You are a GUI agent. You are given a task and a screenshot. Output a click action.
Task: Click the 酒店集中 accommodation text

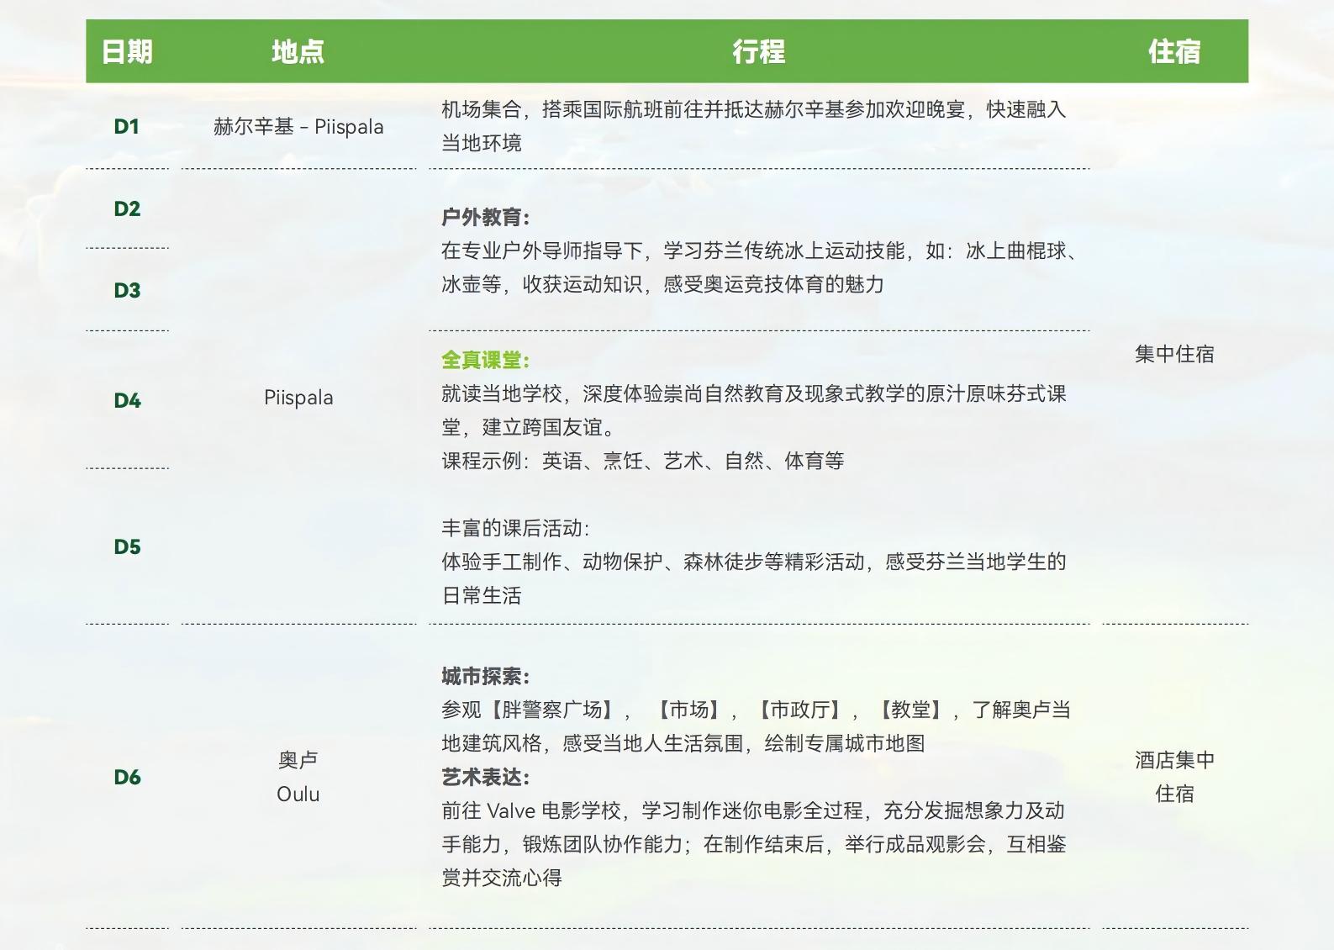[x=1174, y=761]
